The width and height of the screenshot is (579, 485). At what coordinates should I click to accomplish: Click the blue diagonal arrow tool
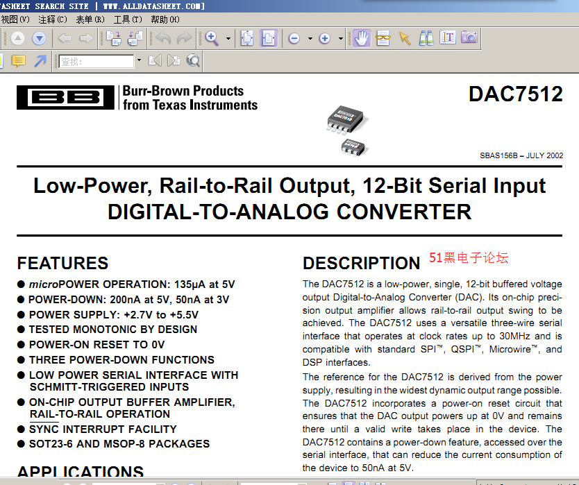point(40,61)
